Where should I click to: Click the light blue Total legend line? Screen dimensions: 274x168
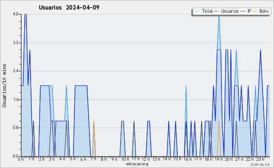click(x=197, y=11)
